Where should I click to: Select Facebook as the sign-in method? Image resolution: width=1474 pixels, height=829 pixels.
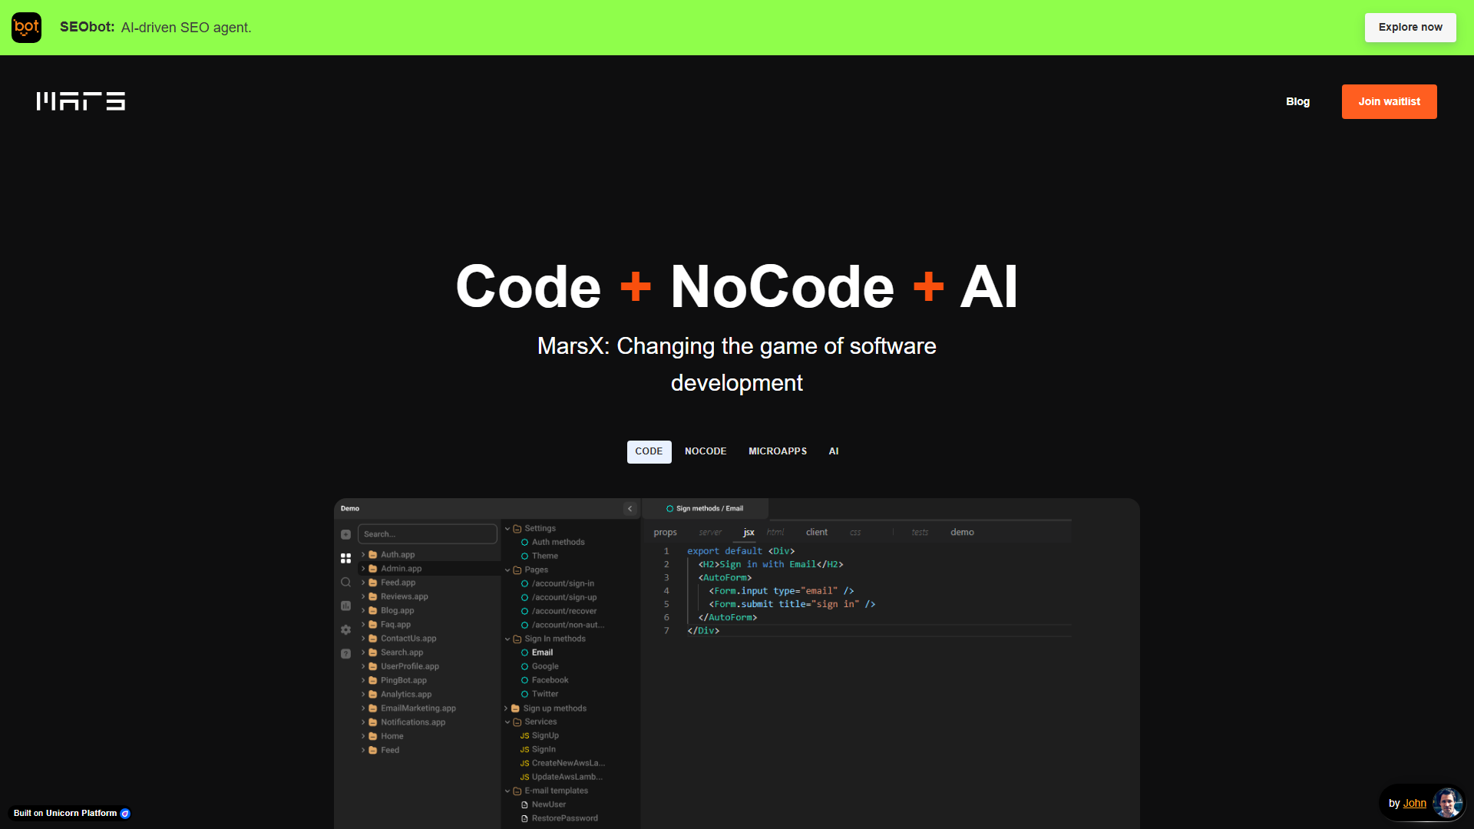click(550, 680)
